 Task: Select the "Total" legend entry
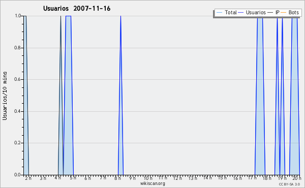[226, 12]
